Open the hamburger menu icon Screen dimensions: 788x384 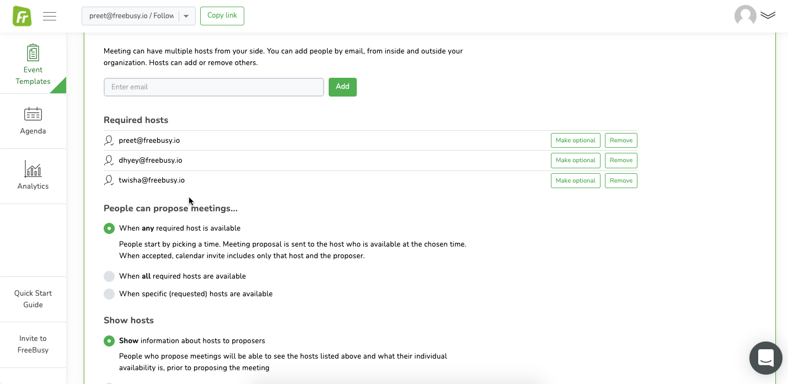pyautogui.click(x=50, y=16)
